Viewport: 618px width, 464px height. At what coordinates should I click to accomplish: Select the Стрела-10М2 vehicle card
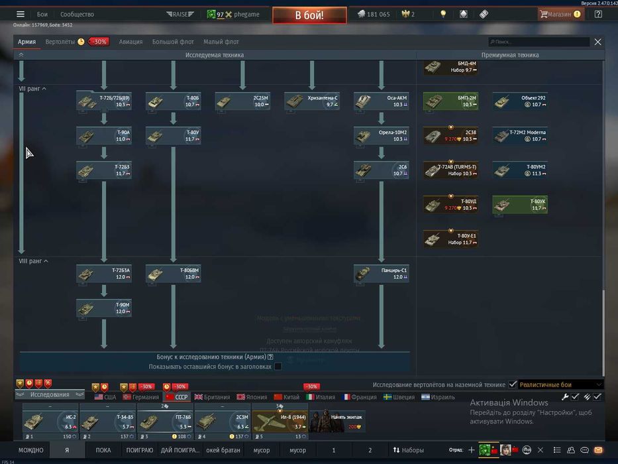(382, 136)
